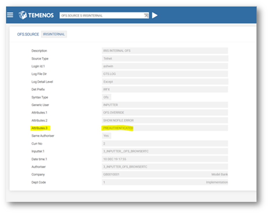Click the Source Type field Telnet

165,58
